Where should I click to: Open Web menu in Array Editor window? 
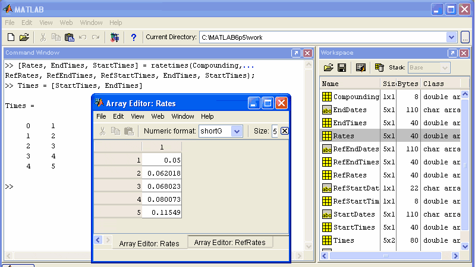point(158,116)
